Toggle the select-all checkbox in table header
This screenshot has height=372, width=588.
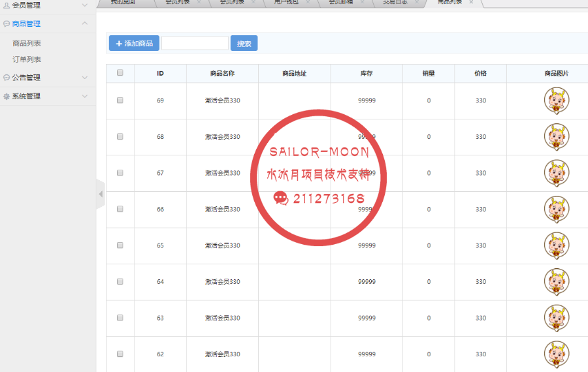click(120, 72)
